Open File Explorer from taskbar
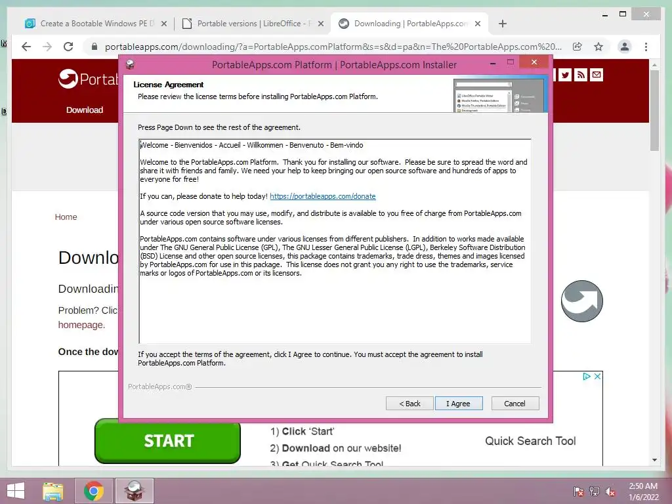672x504 pixels. click(x=53, y=491)
